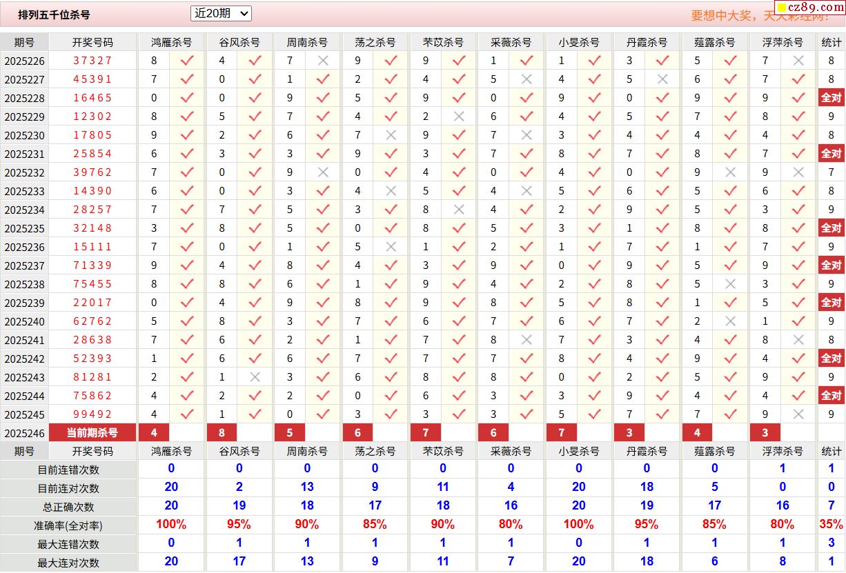This screenshot has height=573, width=846.
Task: Click the X mark for 浮萍杀号 in row 2025232
Action: [x=799, y=172]
